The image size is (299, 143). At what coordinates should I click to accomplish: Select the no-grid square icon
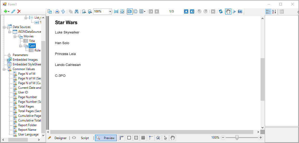click(129, 138)
